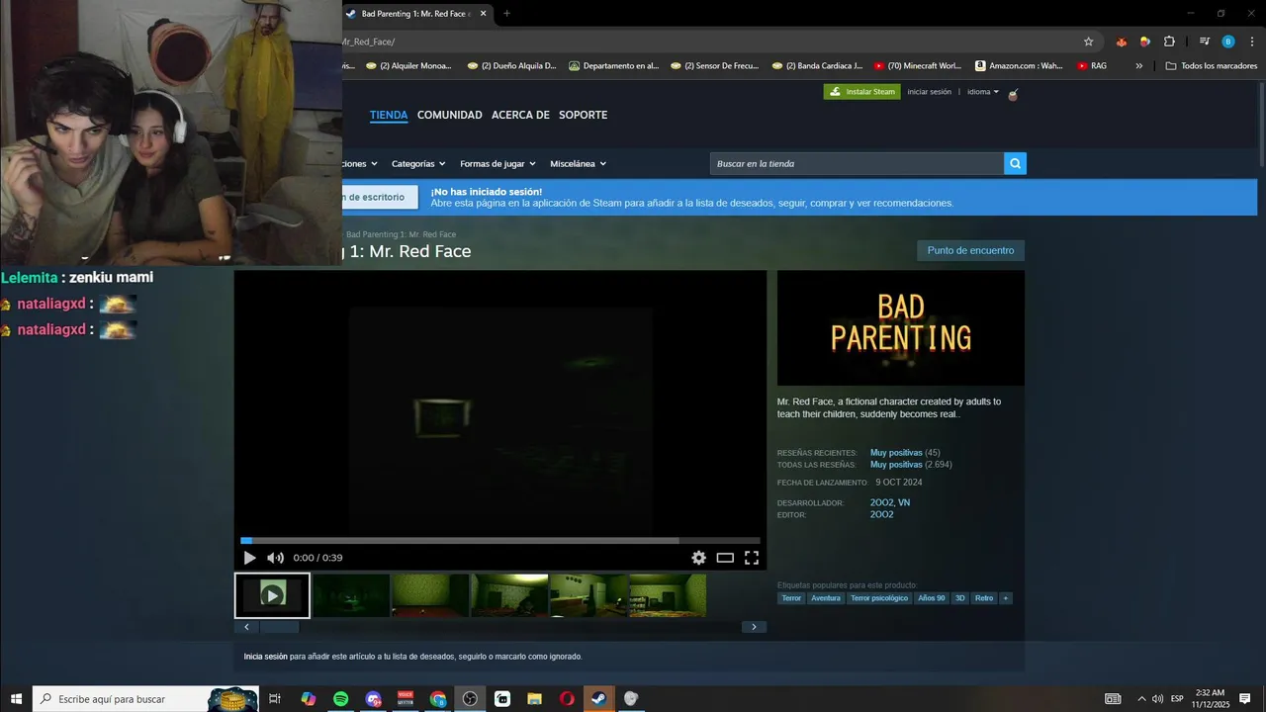The width and height of the screenshot is (1266, 712).
Task: Click the Bad Parenting game header image
Action: click(x=901, y=328)
